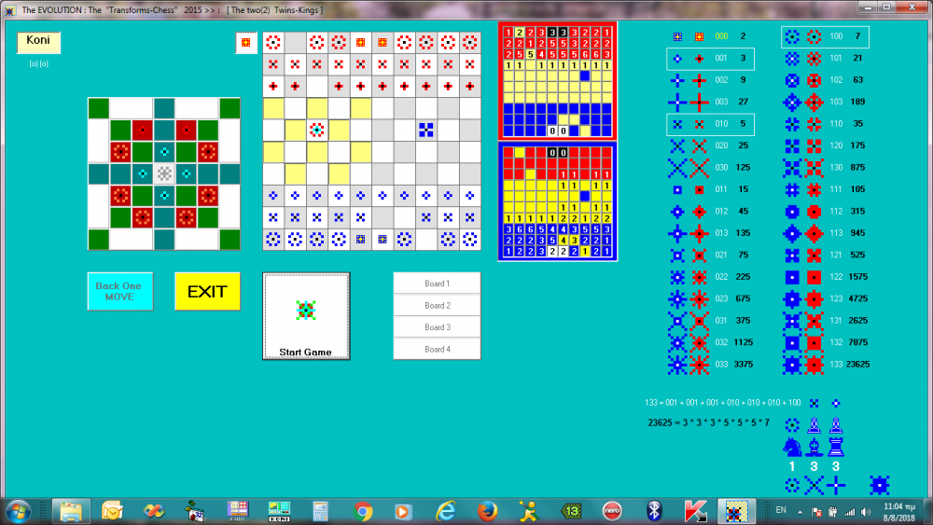Click the value 7875 in the 132 row
This screenshot has width=933, height=525.
[857, 342]
